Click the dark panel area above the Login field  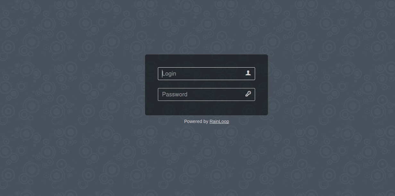206,61
